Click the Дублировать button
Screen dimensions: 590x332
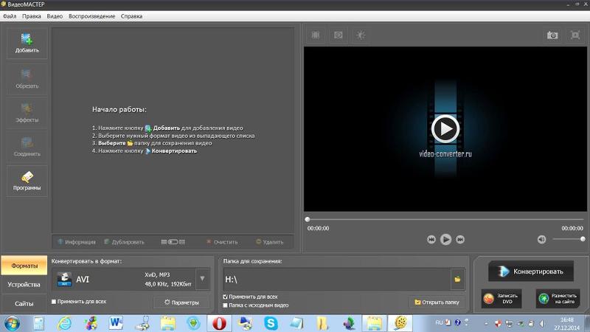[124, 242]
